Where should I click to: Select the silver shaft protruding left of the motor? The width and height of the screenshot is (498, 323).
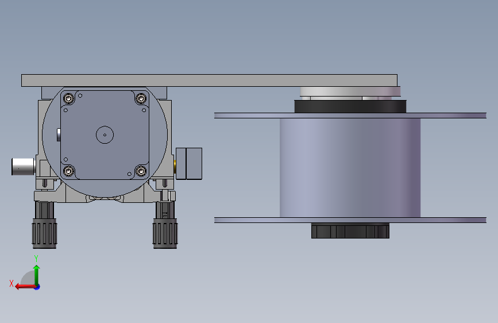[23, 167]
